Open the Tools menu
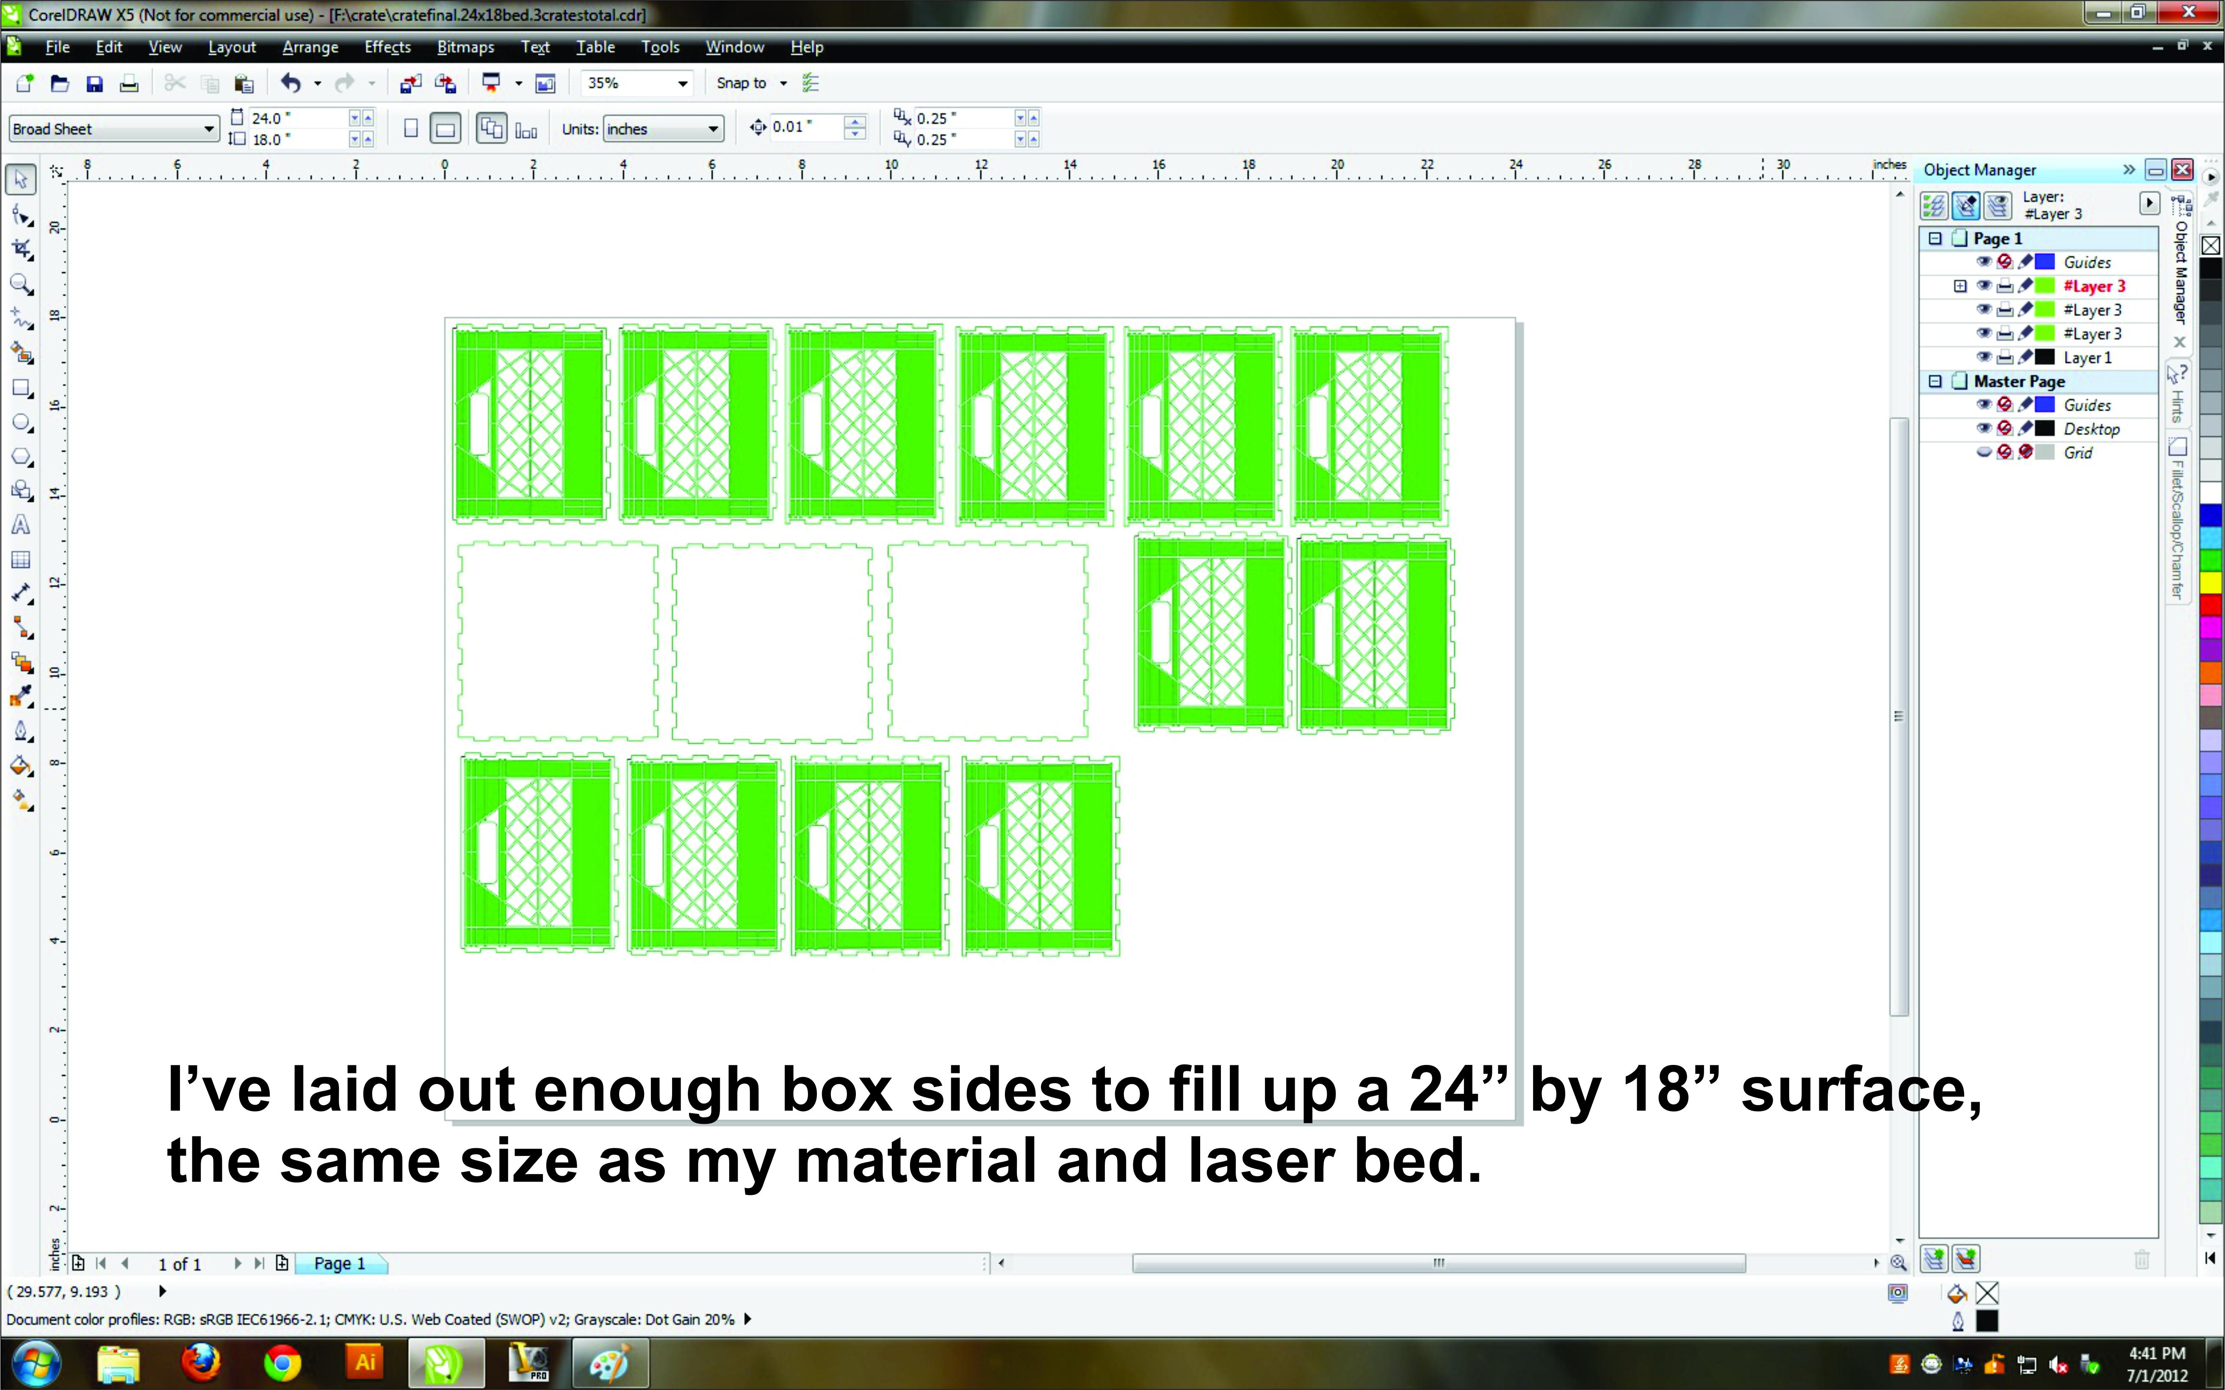This screenshot has width=2225, height=1390. coord(659,47)
